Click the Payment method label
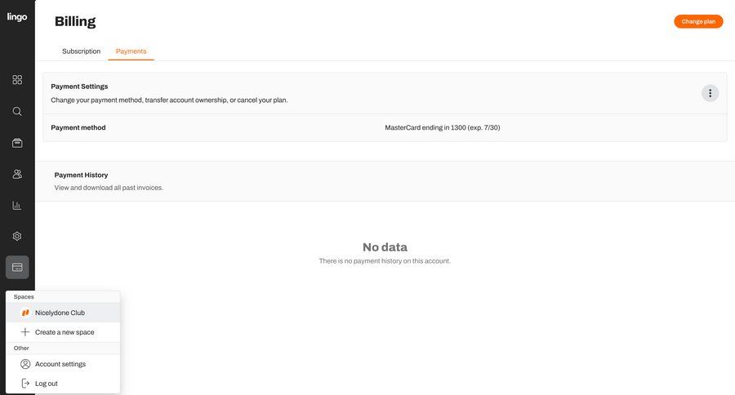Screen dimensions: 735x395 tap(78, 127)
